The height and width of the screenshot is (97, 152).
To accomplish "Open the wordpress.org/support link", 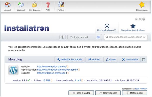I will pyautogui.click(x=52, y=73).
